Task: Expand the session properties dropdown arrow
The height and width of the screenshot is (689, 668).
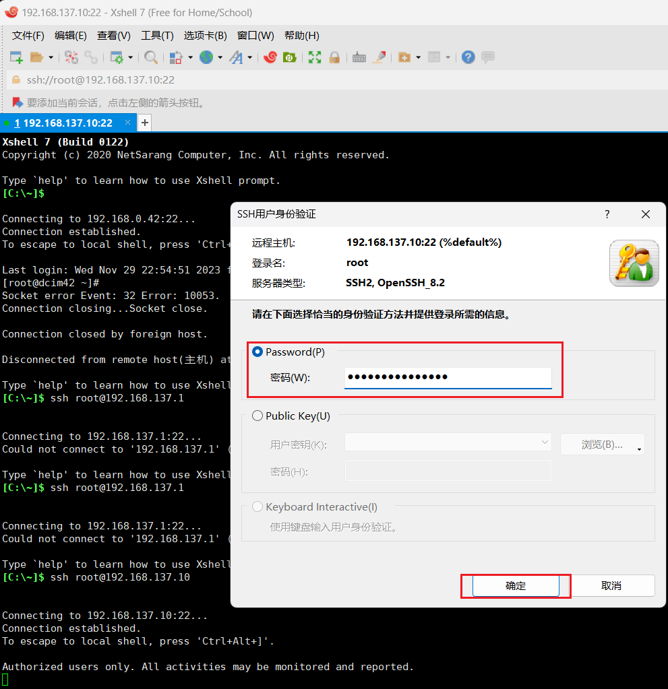Action: point(131,57)
